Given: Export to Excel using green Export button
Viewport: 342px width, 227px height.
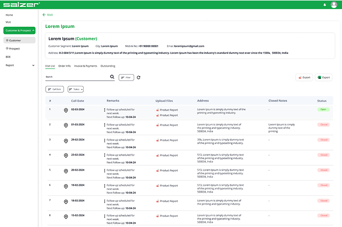Looking at the screenshot, I should tap(323, 77).
